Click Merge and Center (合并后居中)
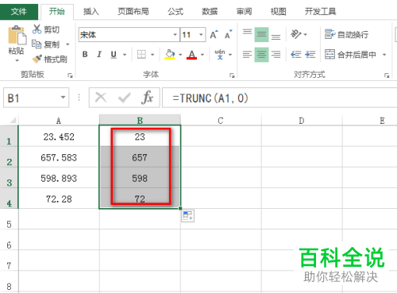Image resolution: width=397 pixels, height=293 pixels. click(350, 55)
